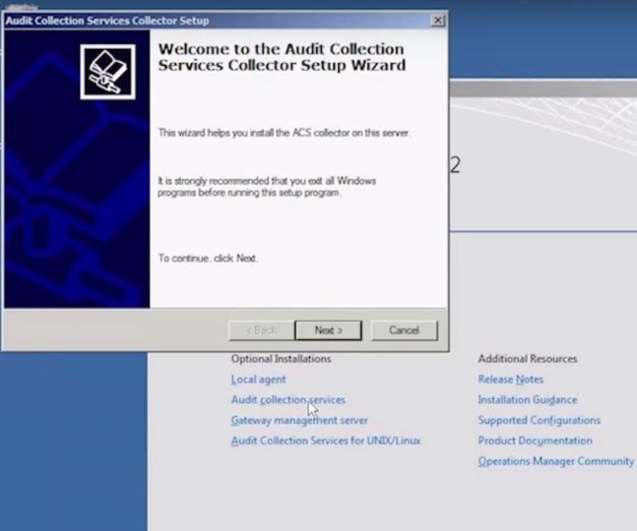Open the Release Notes link

(511, 380)
